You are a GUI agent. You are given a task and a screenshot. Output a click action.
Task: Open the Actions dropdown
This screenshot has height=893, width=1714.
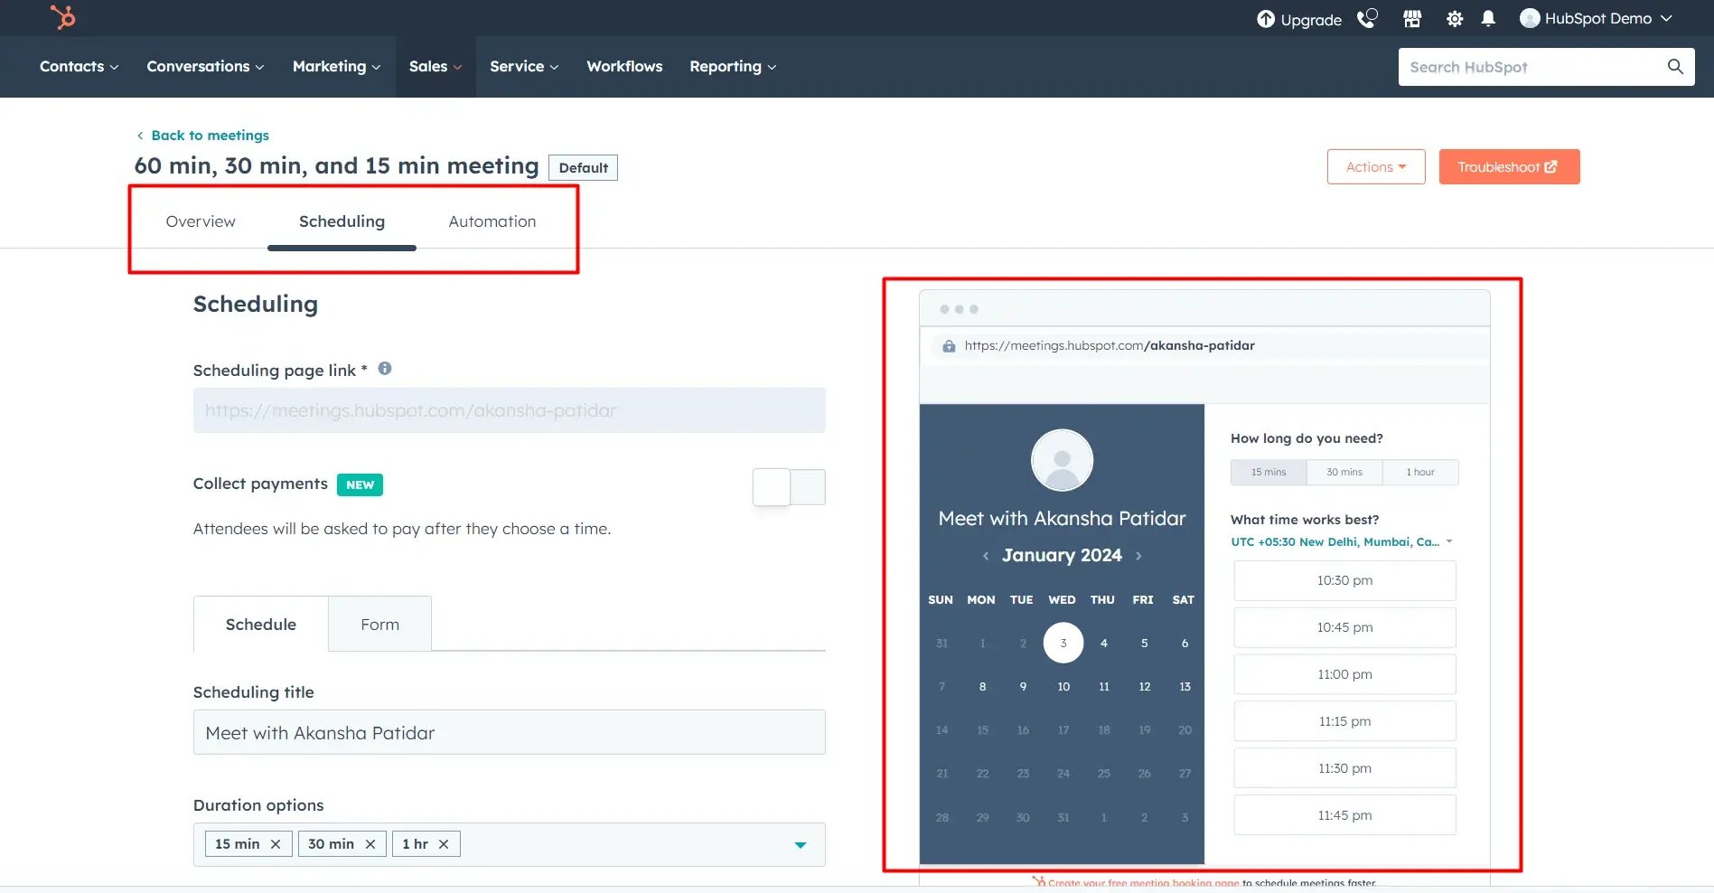[x=1375, y=166]
